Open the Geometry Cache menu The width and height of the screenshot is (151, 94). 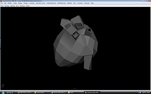point(41,3)
